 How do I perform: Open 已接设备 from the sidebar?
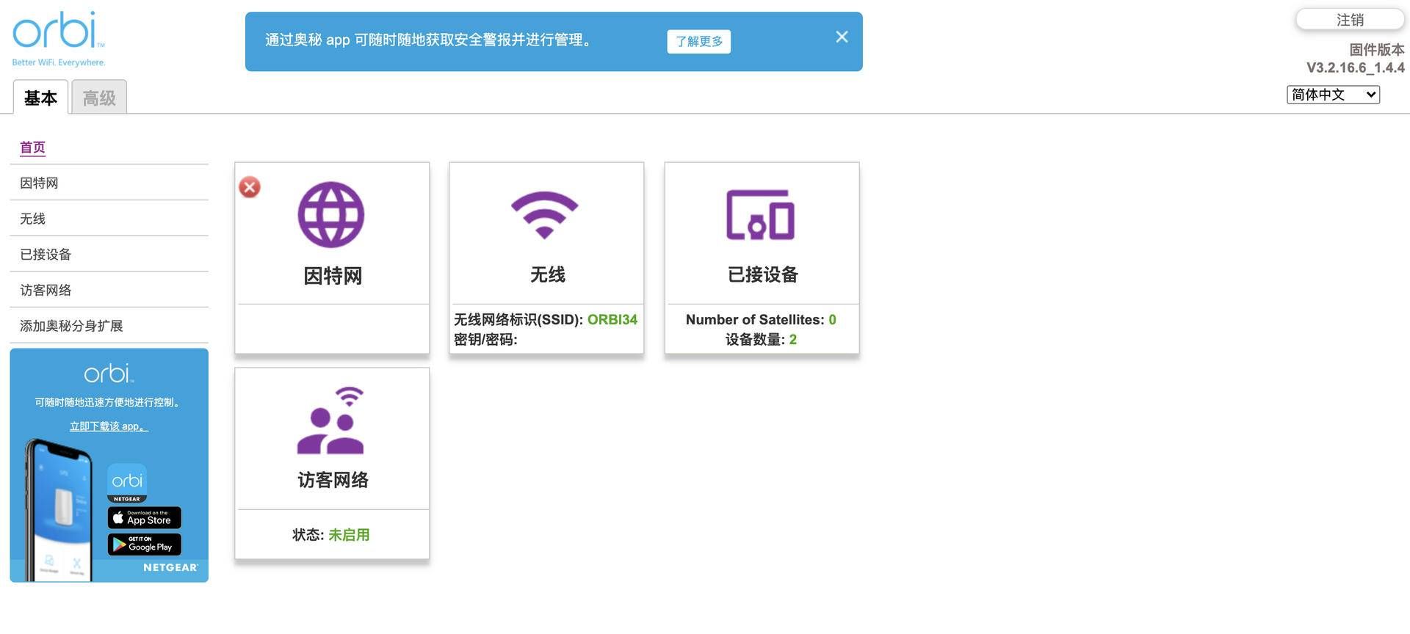pyautogui.click(x=46, y=255)
